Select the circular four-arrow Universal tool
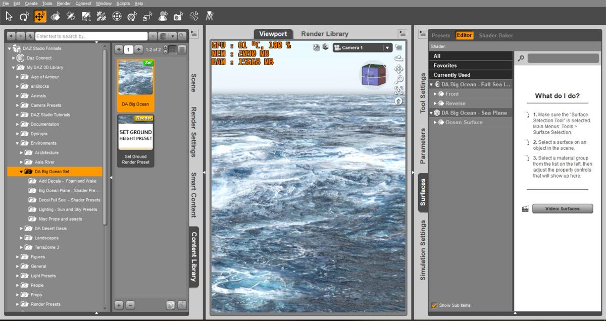Image resolution: width=606 pixels, height=321 pixels. click(117, 16)
